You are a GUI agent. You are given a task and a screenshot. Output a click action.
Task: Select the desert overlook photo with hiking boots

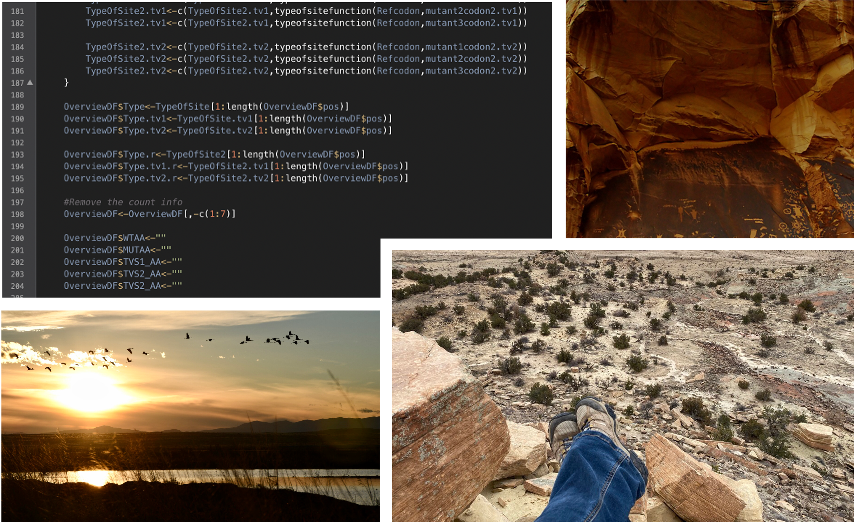[x=623, y=386]
